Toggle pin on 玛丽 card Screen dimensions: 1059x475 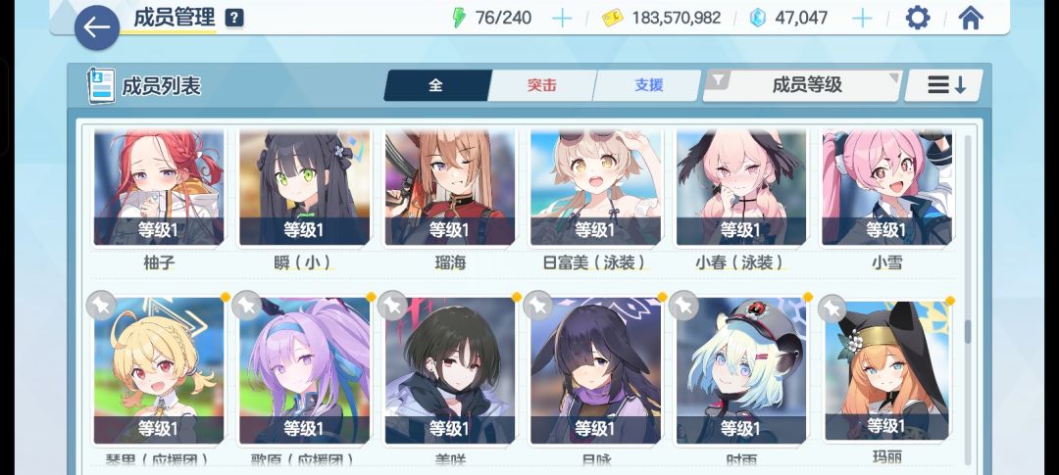[x=832, y=309]
